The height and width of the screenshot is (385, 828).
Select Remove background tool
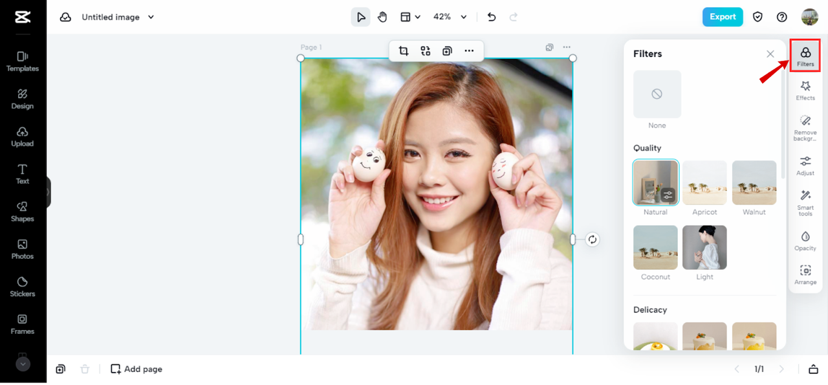(805, 127)
